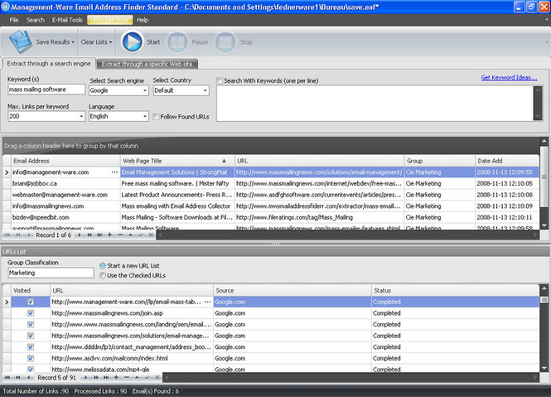Open the Max. Links per keyword dropdown
Image resolution: width=551 pixels, height=397 pixels.
pyautogui.click(x=81, y=116)
